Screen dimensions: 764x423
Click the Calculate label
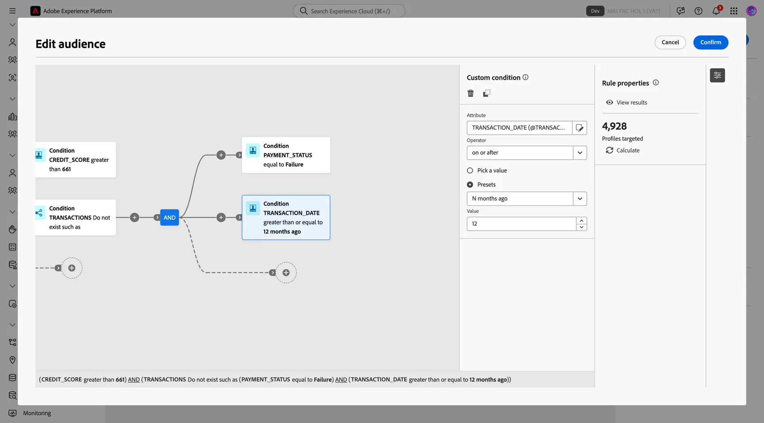click(628, 150)
